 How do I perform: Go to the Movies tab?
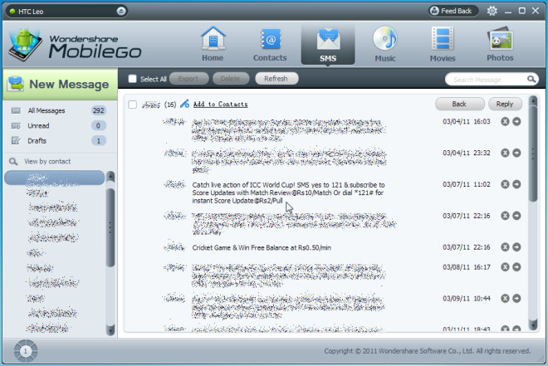(443, 45)
